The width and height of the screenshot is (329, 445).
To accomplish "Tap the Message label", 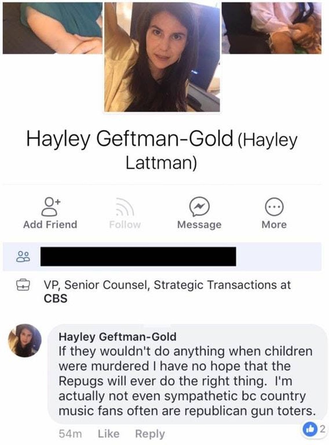I will pyautogui.click(x=199, y=225).
